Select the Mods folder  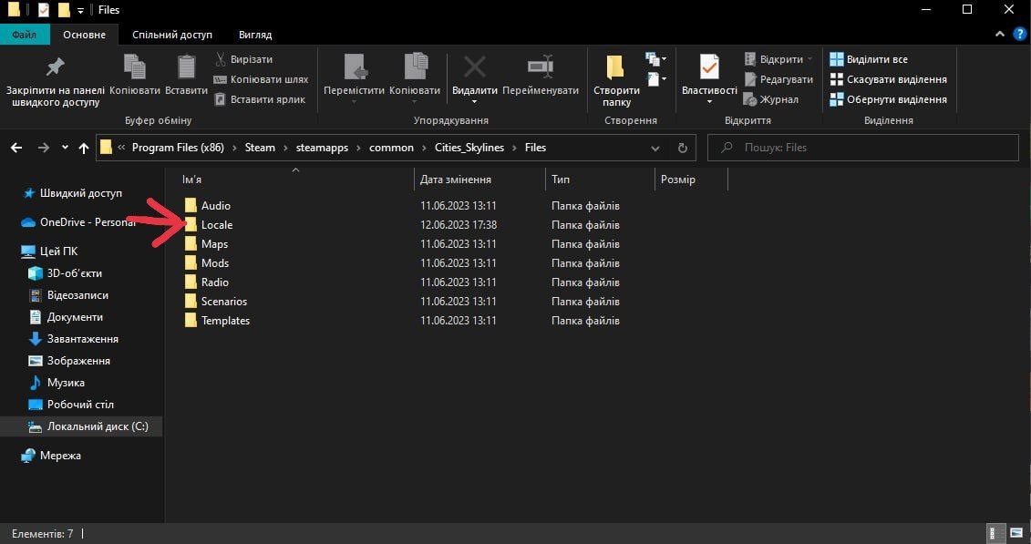pyautogui.click(x=215, y=262)
